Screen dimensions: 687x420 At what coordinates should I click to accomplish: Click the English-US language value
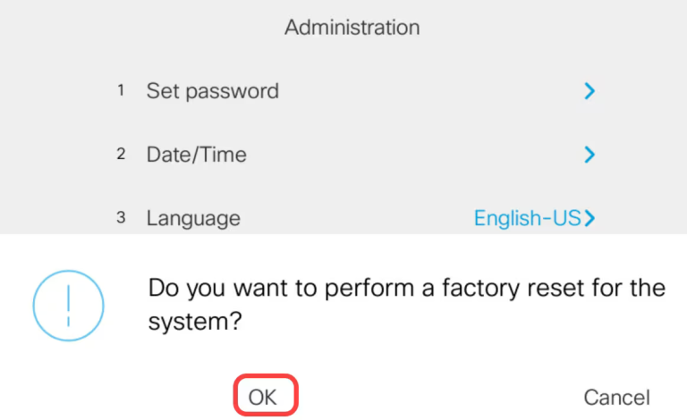point(528,218)
